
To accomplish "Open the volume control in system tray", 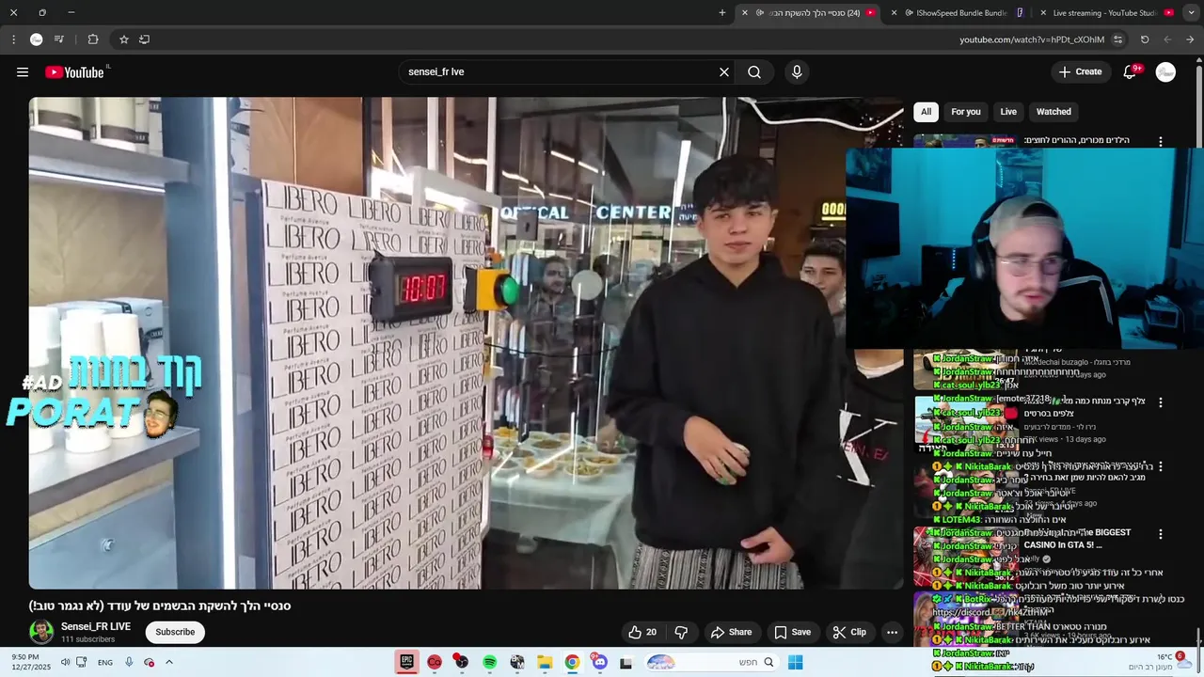I will point(66,662).
